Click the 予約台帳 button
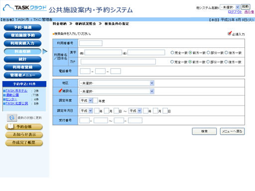Image resolution: width=255 pixels, height=191 pixels. point(24,127)
